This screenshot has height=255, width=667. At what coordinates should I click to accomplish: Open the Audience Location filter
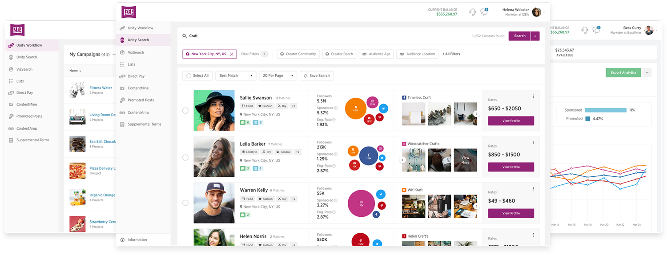[417, 54]
